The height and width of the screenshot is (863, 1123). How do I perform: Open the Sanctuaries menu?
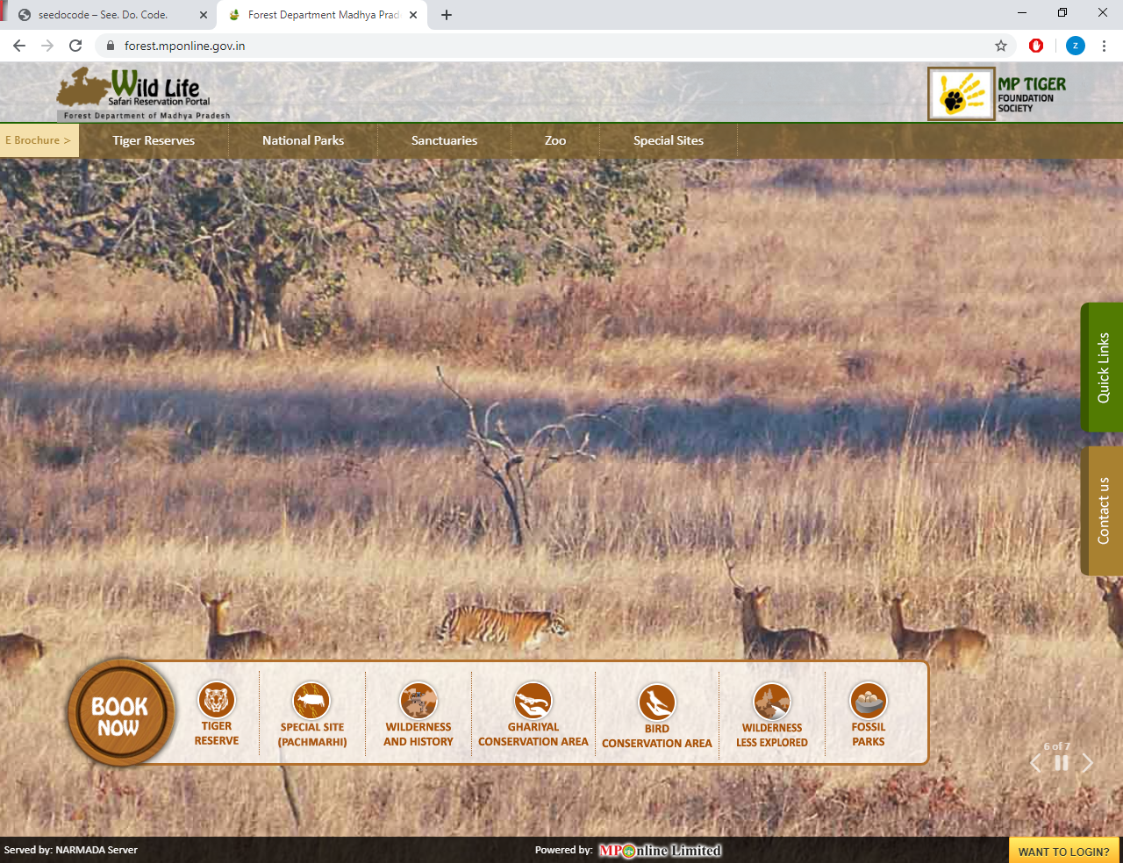click(x=444, y=140)
